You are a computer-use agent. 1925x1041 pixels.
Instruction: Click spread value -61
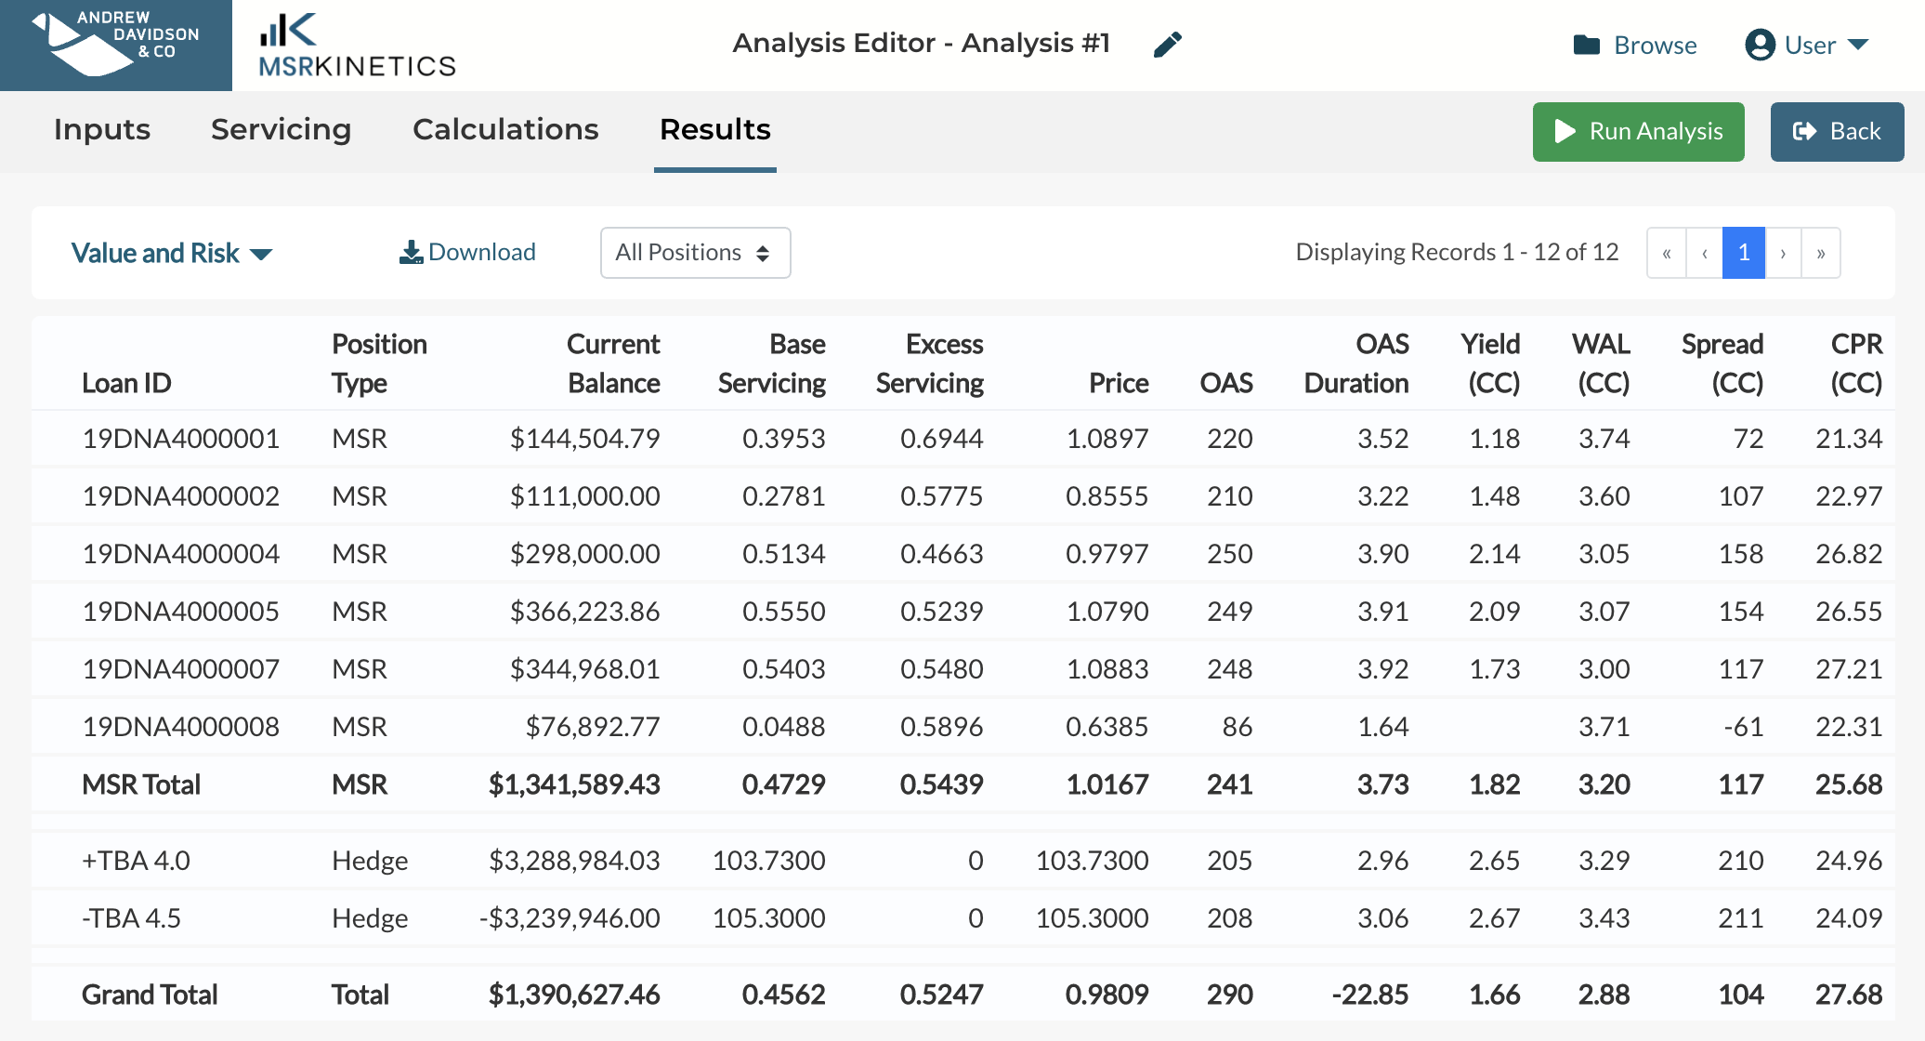tap(1743, 727)
